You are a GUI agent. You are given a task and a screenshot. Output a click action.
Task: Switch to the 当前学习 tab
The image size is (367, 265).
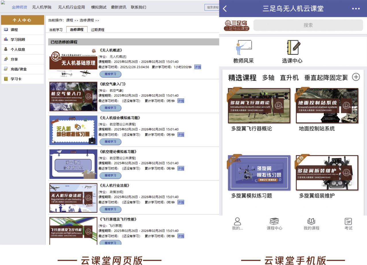coord(56,30)
